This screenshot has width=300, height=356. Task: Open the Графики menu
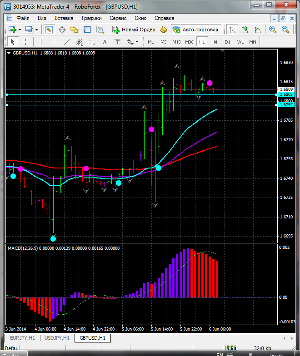tap(91, 18)
